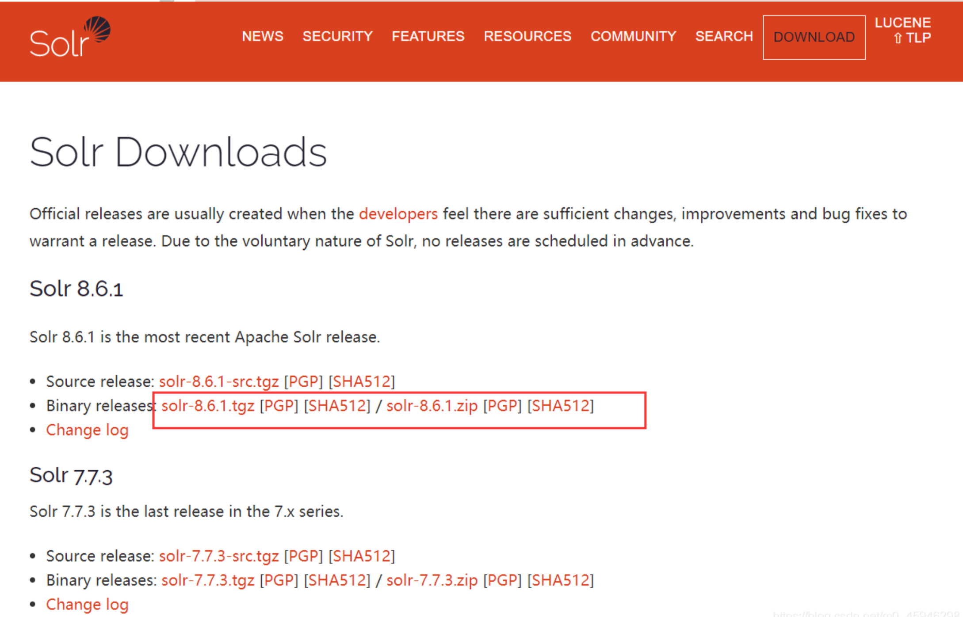The width and height of the screenshot is (963, 617).
Task: Open PGP signature for solr-8.6.1.tgz
Action: [279, 406]
